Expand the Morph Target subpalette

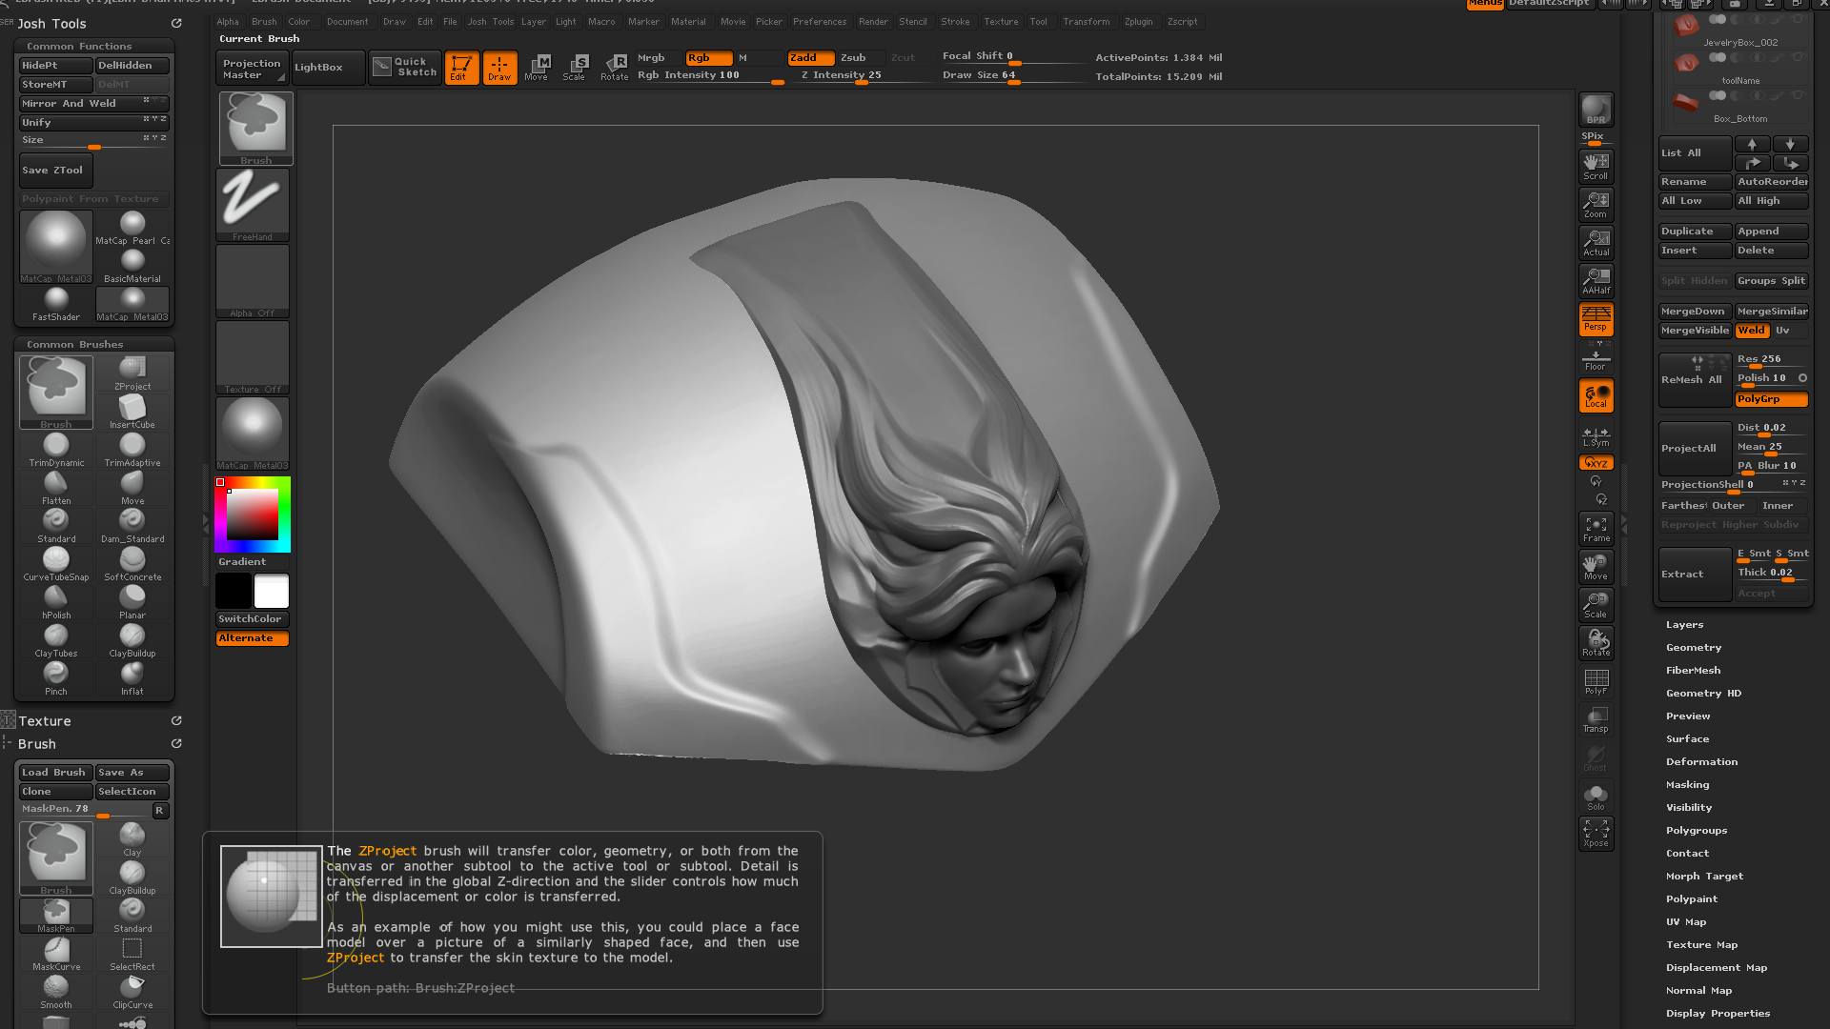coord(1704,877)
